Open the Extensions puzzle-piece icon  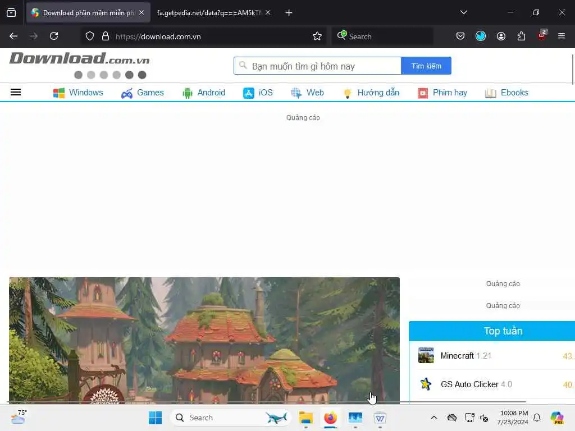[521, 36]
